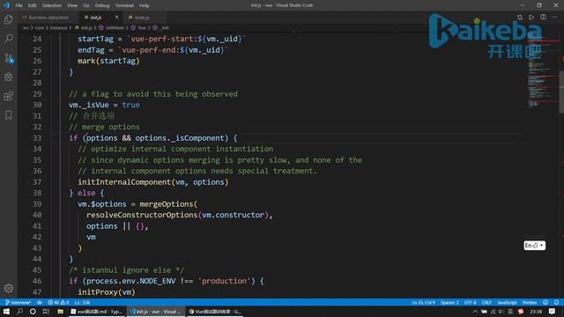Click the L1:536 status bar item
The width and height of the screenshot is (564, 317).
82,302
